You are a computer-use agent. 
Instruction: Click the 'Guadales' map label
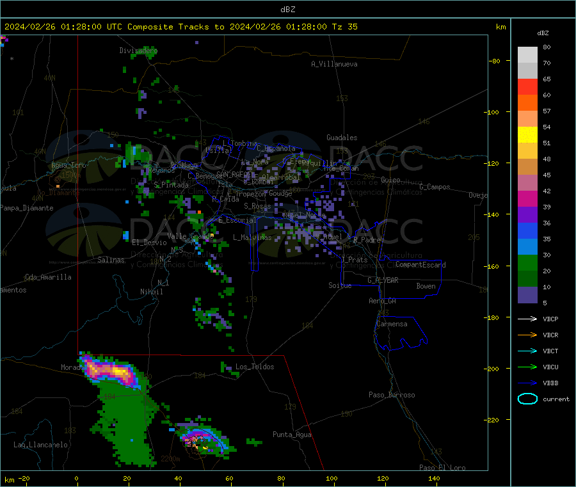pos(342,138)
